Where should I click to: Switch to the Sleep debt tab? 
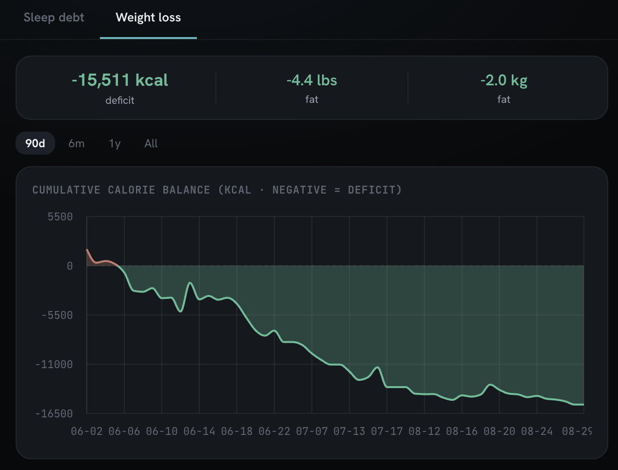point(54,18)
